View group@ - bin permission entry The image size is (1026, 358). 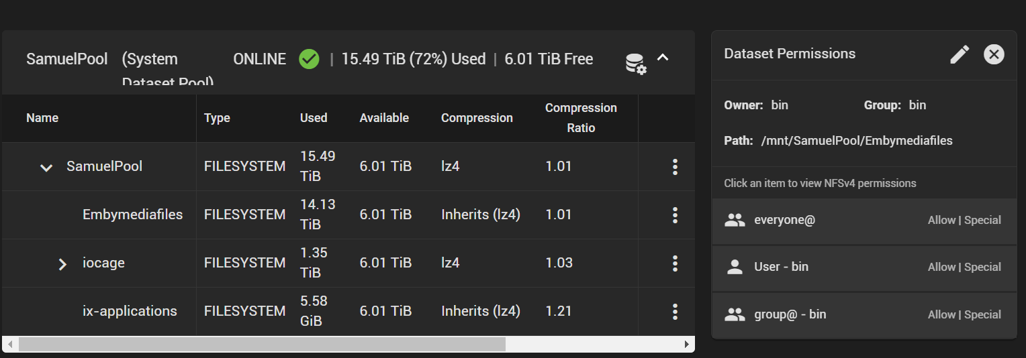point(864,315)
